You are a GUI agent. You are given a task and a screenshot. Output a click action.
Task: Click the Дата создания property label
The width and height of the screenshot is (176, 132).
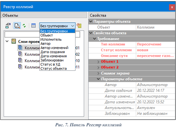(x=118, y=90)
